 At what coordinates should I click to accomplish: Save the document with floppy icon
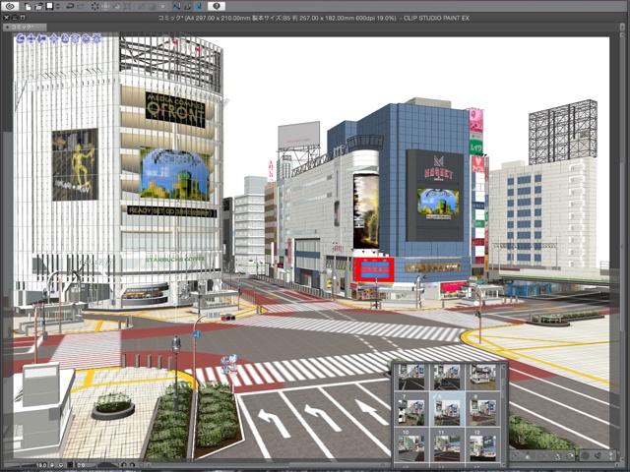click(x=49, y=7)
